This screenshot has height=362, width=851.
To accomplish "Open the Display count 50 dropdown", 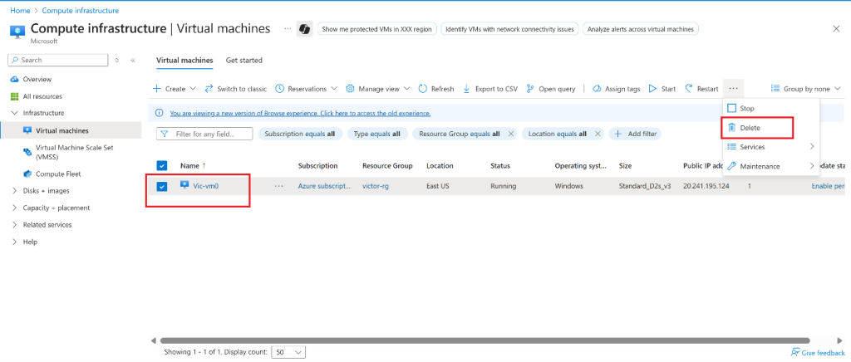I will [288, 352].
